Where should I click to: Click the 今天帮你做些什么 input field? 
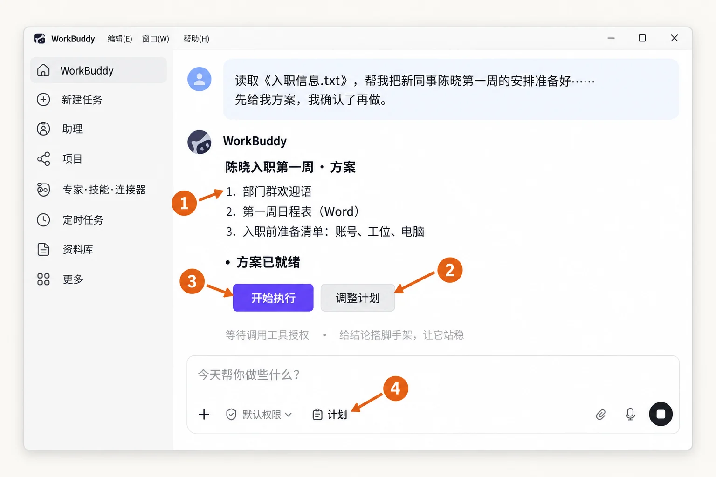pos(433,375)
